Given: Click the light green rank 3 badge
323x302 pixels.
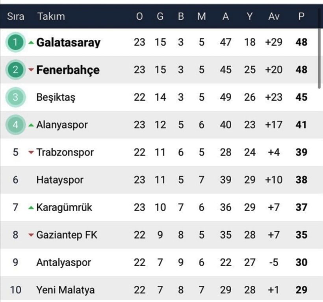Looking at the screenshot, I should [15, 97].
